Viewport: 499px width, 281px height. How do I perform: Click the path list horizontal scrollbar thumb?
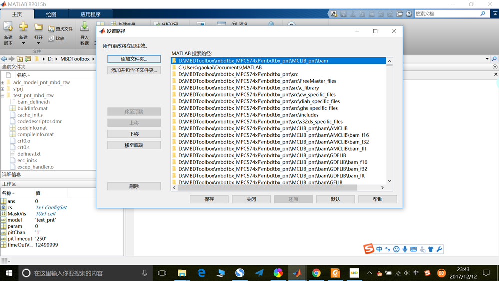coord(267,188)
